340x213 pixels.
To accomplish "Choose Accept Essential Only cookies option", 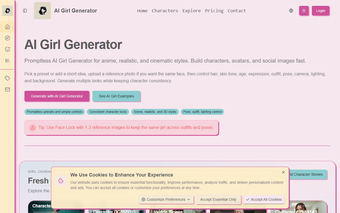I will pyautogui.click(x=218, y=199).
